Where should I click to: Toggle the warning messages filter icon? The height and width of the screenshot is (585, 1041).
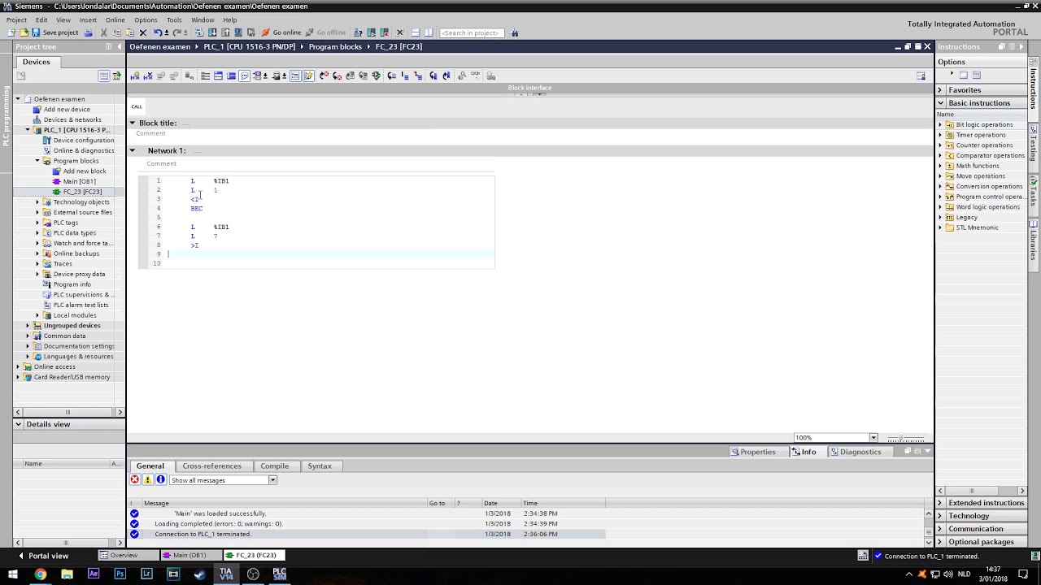click(x=148, y=480)
